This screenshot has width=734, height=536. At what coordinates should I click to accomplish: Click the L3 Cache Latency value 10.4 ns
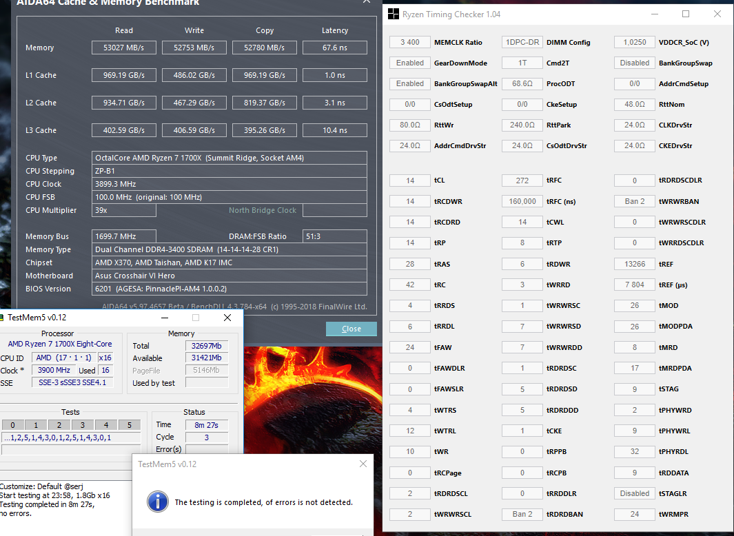click(335, 130)
